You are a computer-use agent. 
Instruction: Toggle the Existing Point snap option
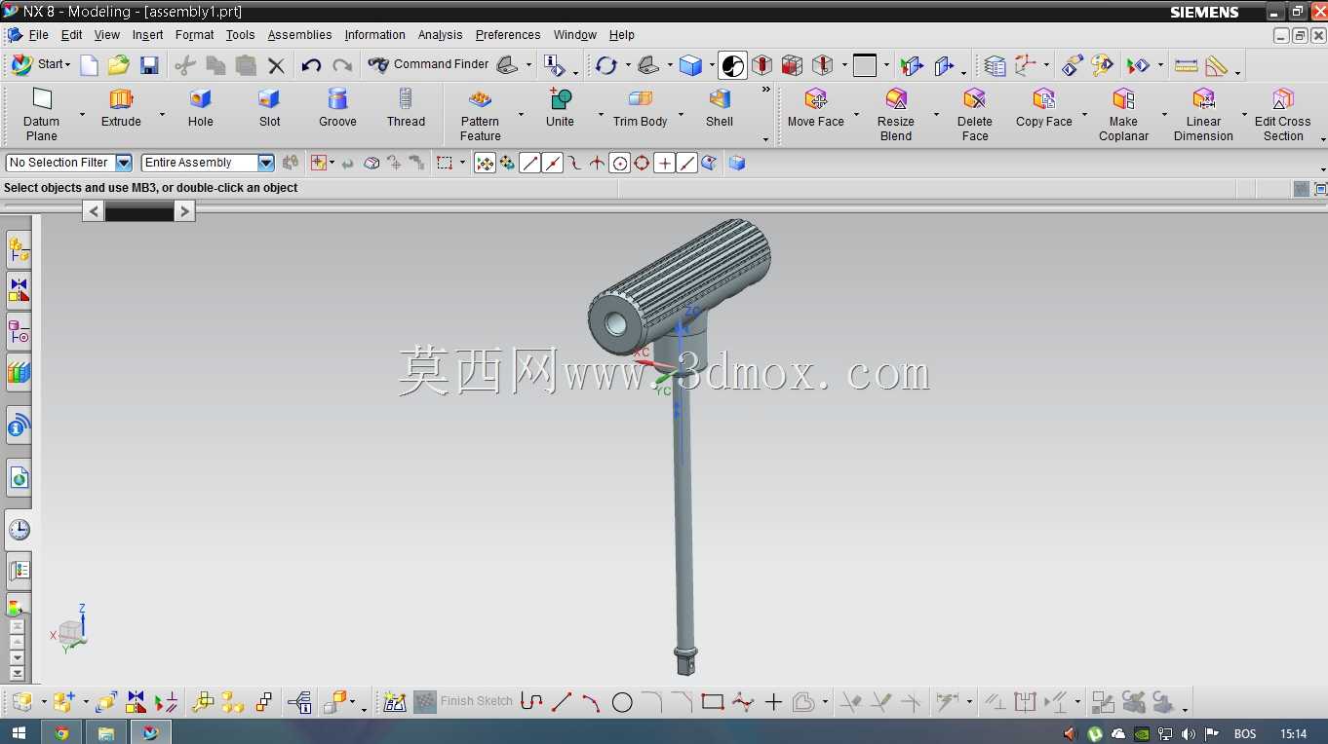tap(664, 164)
